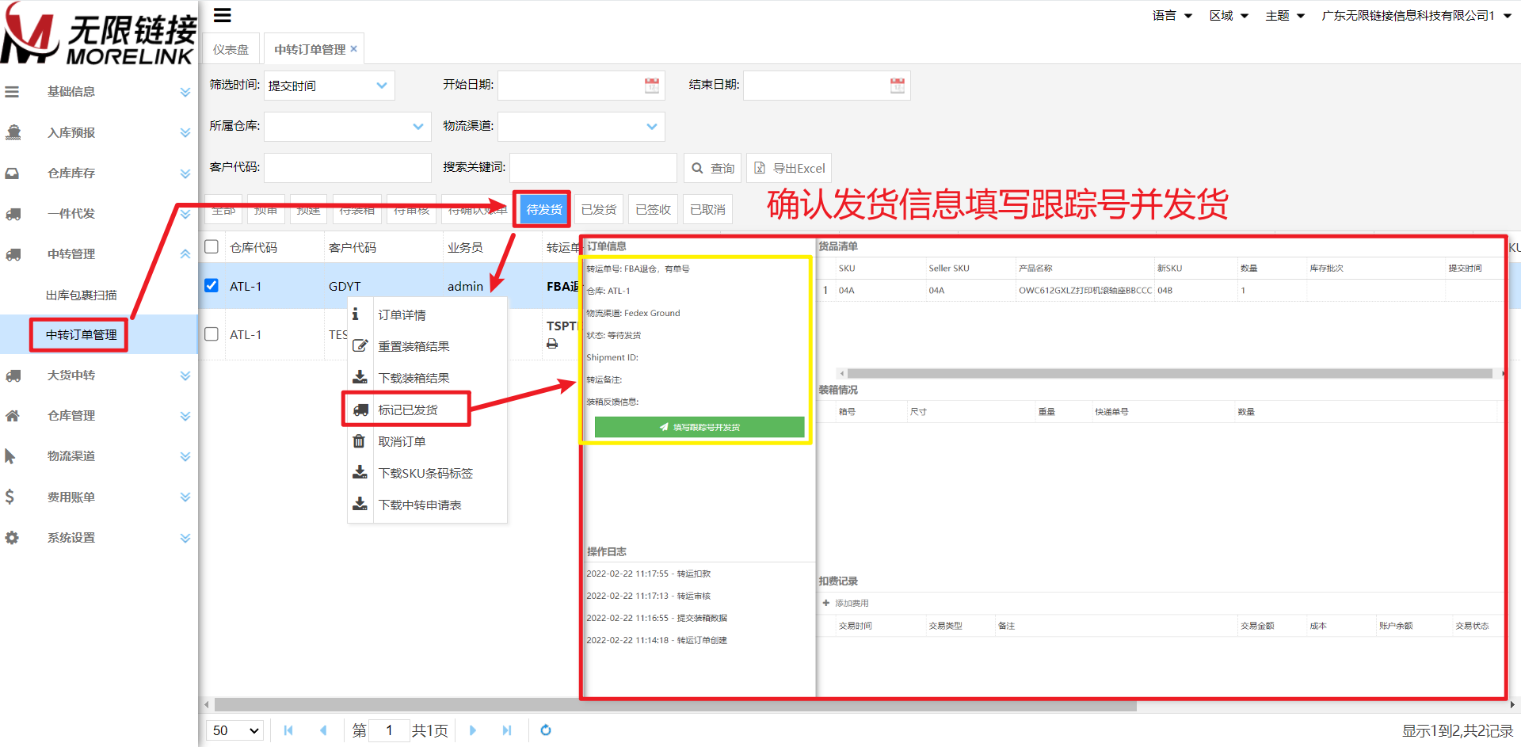Open the start date calendar picker
The width and height of the screenshot is (1521, 747).
click(651, 86)
